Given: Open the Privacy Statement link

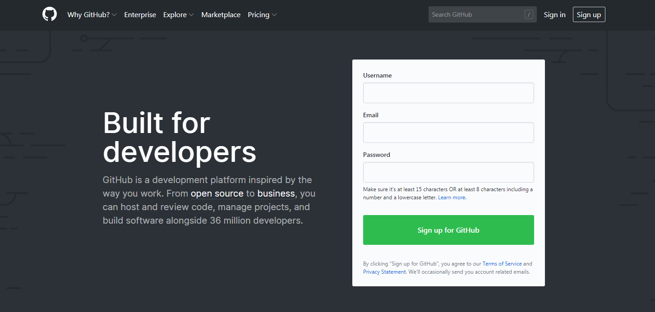Looking at the screenshot, I should [x=384, y=272].
